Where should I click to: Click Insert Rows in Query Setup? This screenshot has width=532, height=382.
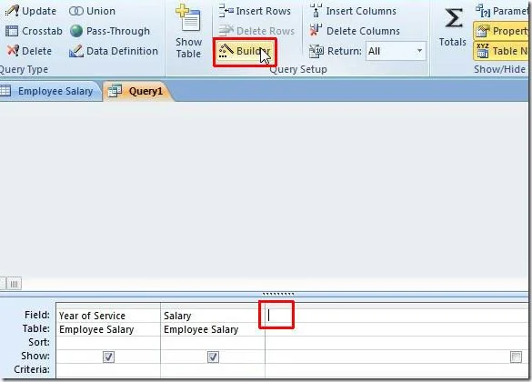(x=255, y=11)
